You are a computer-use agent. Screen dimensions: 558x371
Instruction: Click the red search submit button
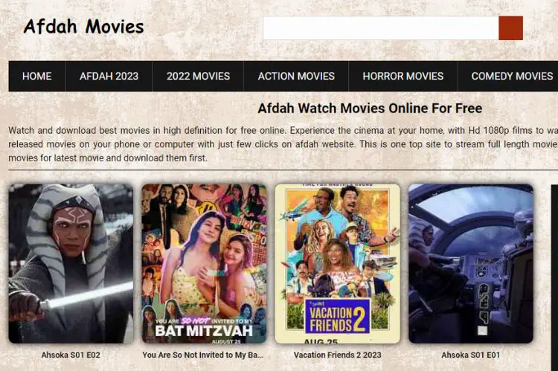click(x=510, y=28)
